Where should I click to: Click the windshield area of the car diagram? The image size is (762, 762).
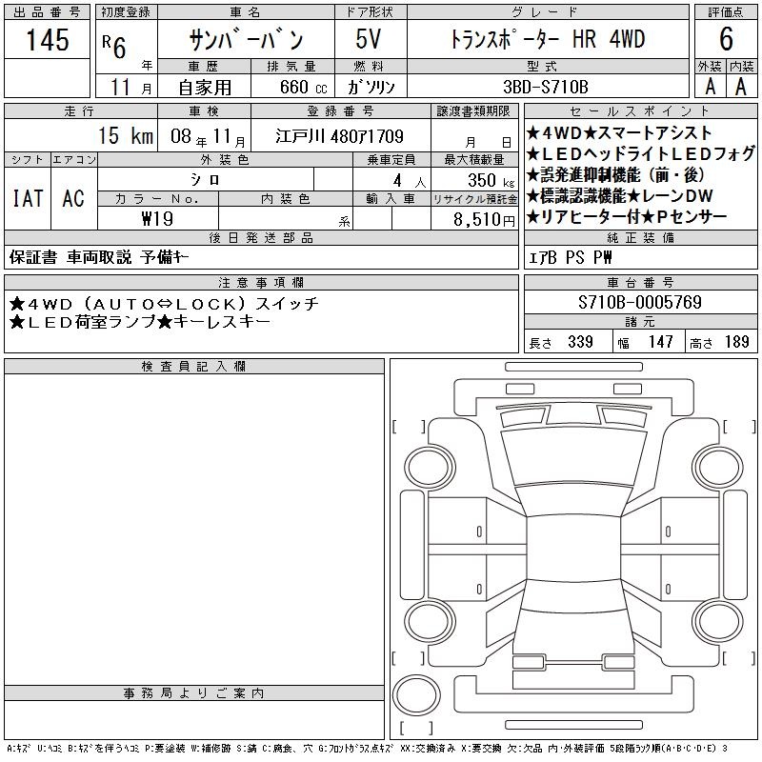coord(573,456)
